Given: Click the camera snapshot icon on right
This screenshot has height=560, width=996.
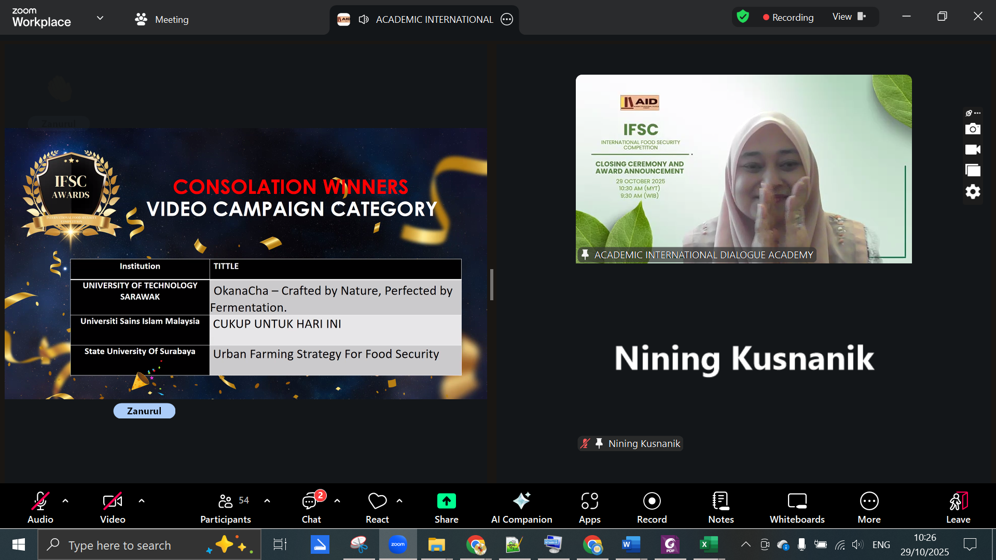Looking at the screenshot, I should coord(973,129).
